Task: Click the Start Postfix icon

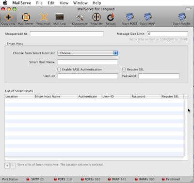Action: click(x=182, y=17)
